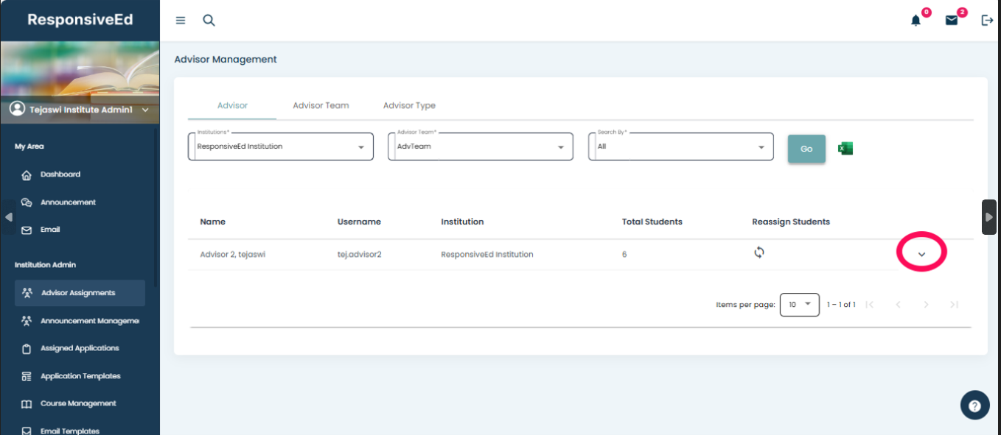This screenshot has height=435, width=1001.
Task: Open Dashboard from the sidebar
Action: click(60, 174)
